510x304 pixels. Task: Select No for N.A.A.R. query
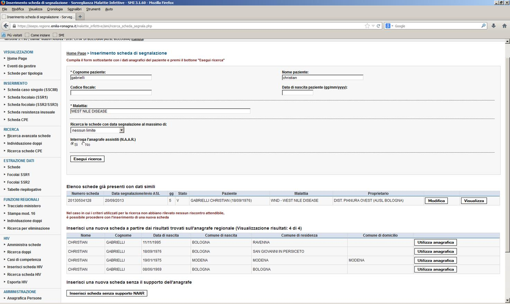coord(83,144)
